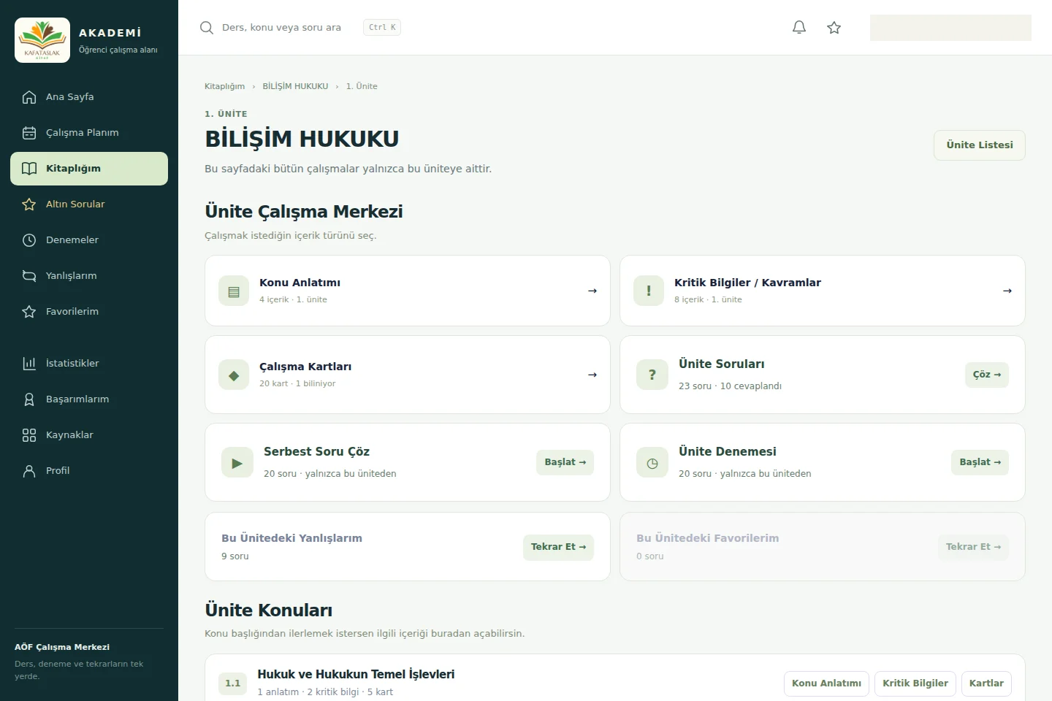The image size is (1052, 701).
Task: Click the star icon in top bar
Action: pos(834,28)
